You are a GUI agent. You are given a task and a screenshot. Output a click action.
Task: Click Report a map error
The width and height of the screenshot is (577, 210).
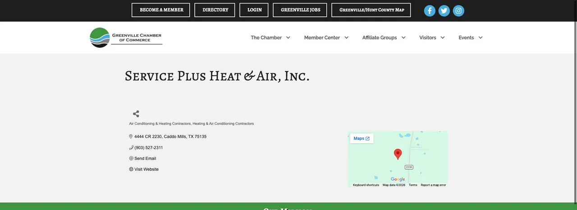(433, 185)
